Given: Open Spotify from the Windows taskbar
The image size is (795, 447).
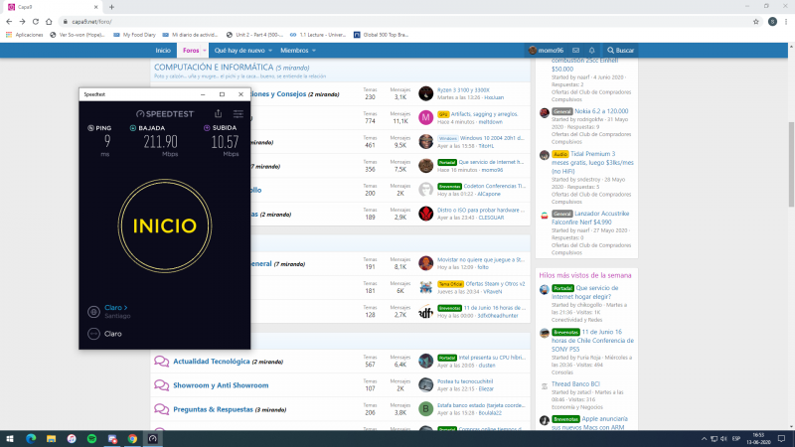Looking at the screenshot, I should (x=91, y=437).
